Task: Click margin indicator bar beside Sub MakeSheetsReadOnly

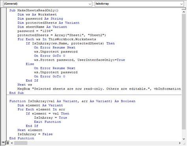Action: point(4,10)
